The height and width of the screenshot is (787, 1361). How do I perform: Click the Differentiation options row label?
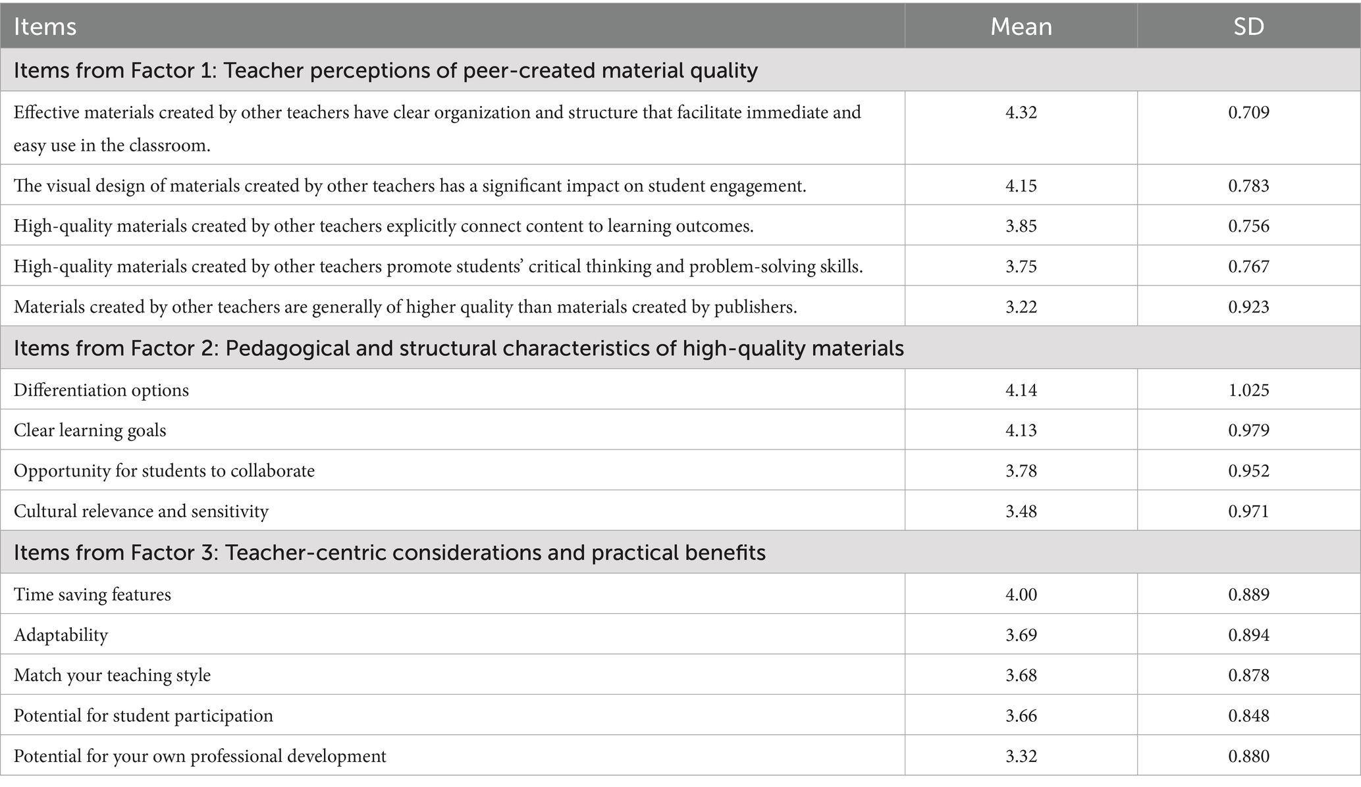[101, 390]
